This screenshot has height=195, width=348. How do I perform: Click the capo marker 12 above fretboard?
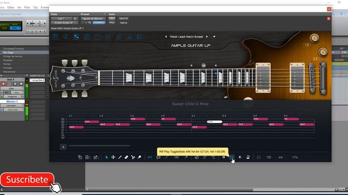tap(203, 66)
